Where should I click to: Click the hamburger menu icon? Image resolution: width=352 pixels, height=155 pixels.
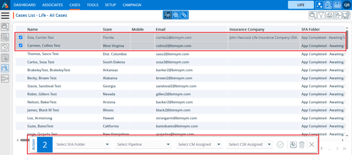coord(5,15)
